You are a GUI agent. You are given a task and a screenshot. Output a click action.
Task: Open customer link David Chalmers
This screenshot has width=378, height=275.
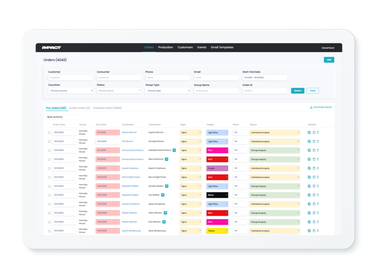130,168
